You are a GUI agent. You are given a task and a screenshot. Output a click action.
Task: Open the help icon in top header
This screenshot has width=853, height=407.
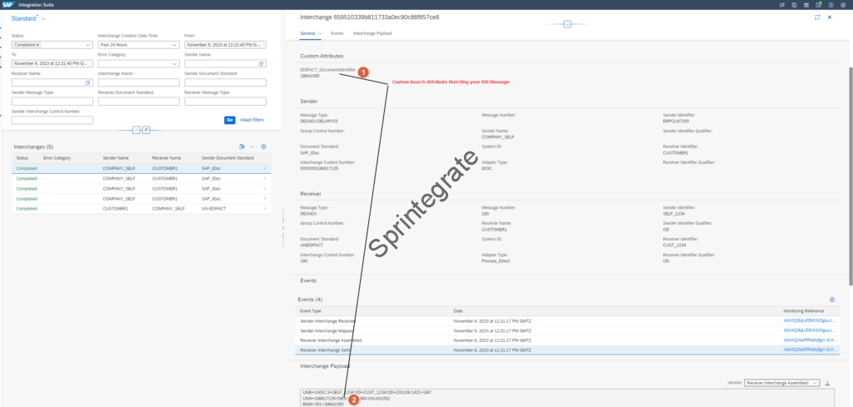(x=830, y=4)
